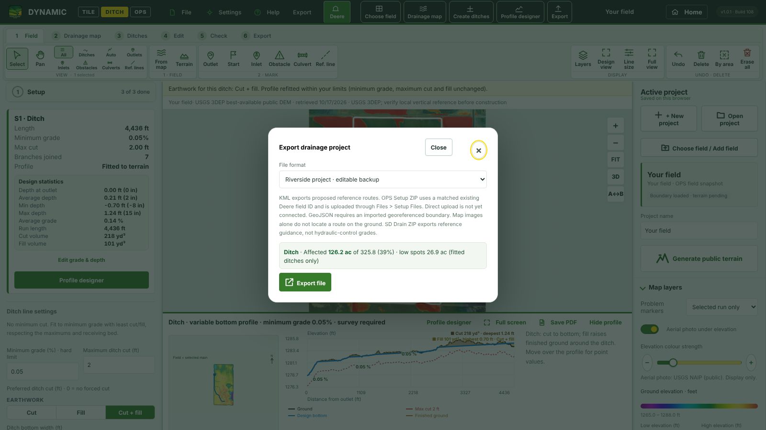Open the File menu
This screenshot has height=430, width=766.
pyautogui.click(x=181, y=12)
